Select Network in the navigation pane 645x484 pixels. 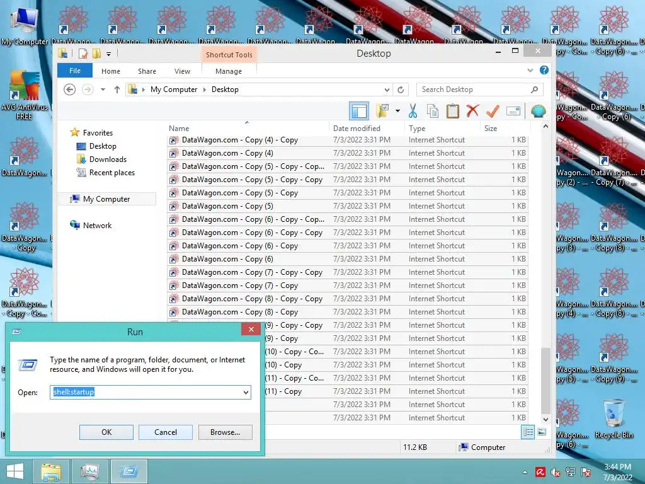click(97, 225)
